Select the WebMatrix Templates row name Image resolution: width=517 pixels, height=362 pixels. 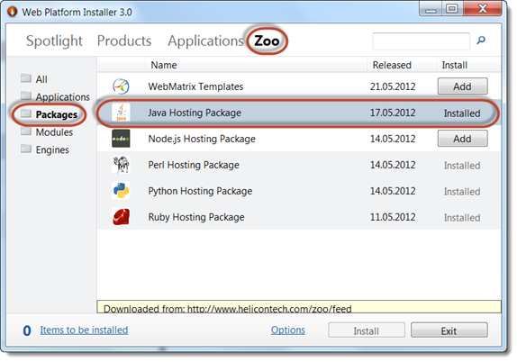[x=195, y=86]
